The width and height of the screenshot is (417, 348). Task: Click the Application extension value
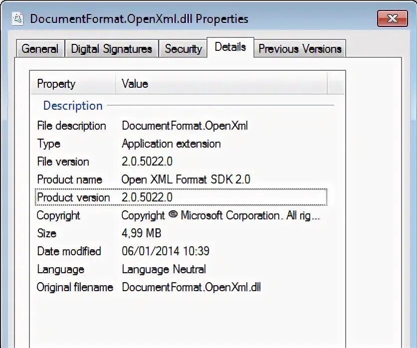pyautogui.click(x=171, y=144)
